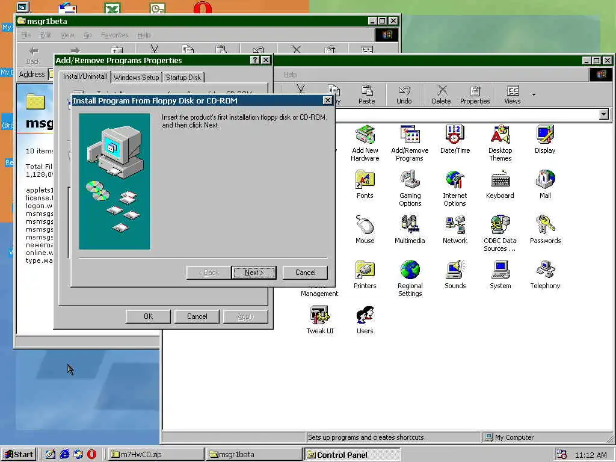Screen dimensions: 616x462
Task: Click the Views toolbar button
Action: click(x=513, y=94)
